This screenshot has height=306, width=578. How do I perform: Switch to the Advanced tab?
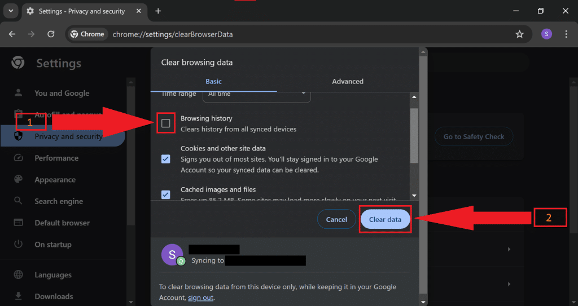pyautogui.click(x=347, y=81)
